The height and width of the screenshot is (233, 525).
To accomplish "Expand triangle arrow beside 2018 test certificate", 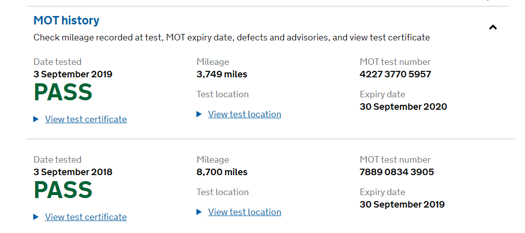I will coord(36,217).
